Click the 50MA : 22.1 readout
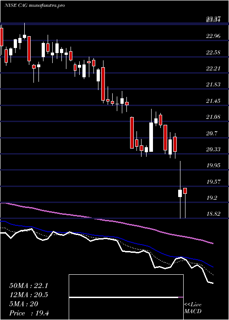 coord(28,286)
